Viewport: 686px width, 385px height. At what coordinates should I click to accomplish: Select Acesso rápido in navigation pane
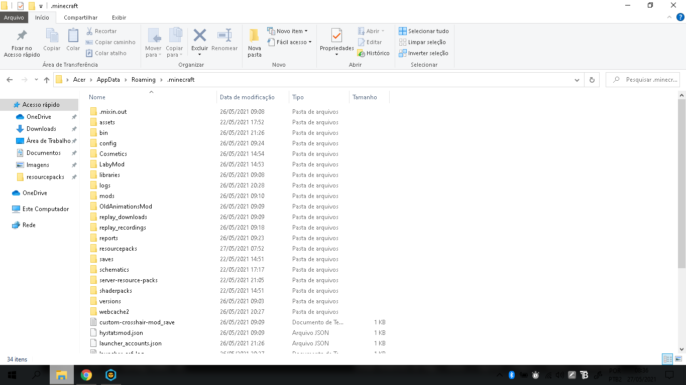point(39,105)
